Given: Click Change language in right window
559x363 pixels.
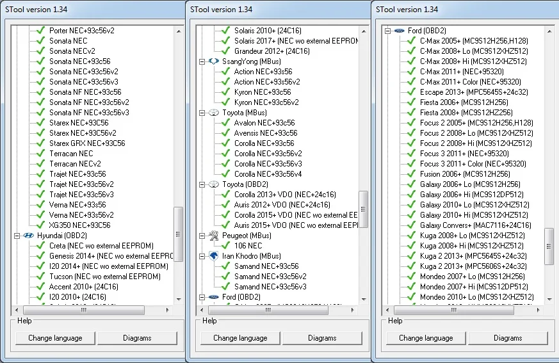Looking at the screenshot, I should click(x=426, y=338).
